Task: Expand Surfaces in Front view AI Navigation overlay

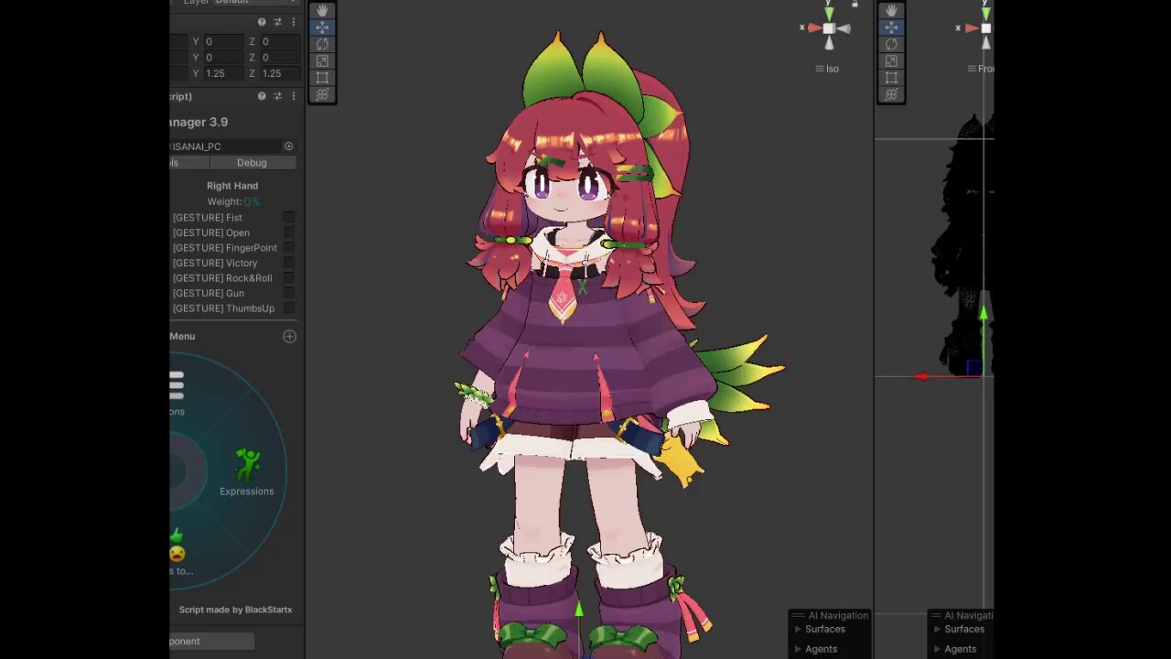Action: click(x=938, y=630)
